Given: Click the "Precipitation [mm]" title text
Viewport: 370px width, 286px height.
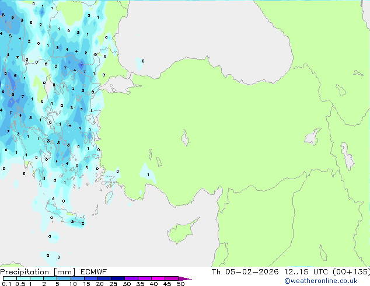Looking at the screenshot, I should 37,272.
